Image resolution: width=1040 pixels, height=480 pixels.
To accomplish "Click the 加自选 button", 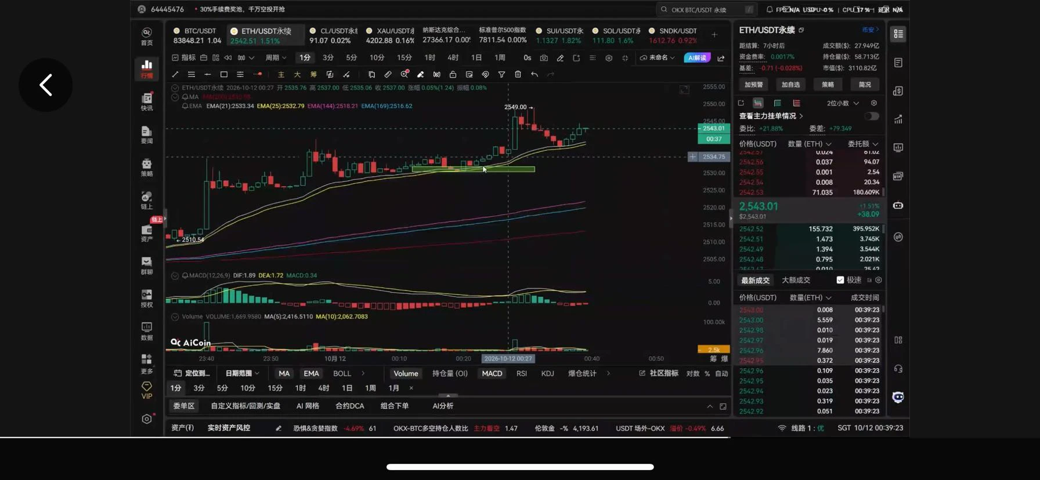I will (790, 85).
